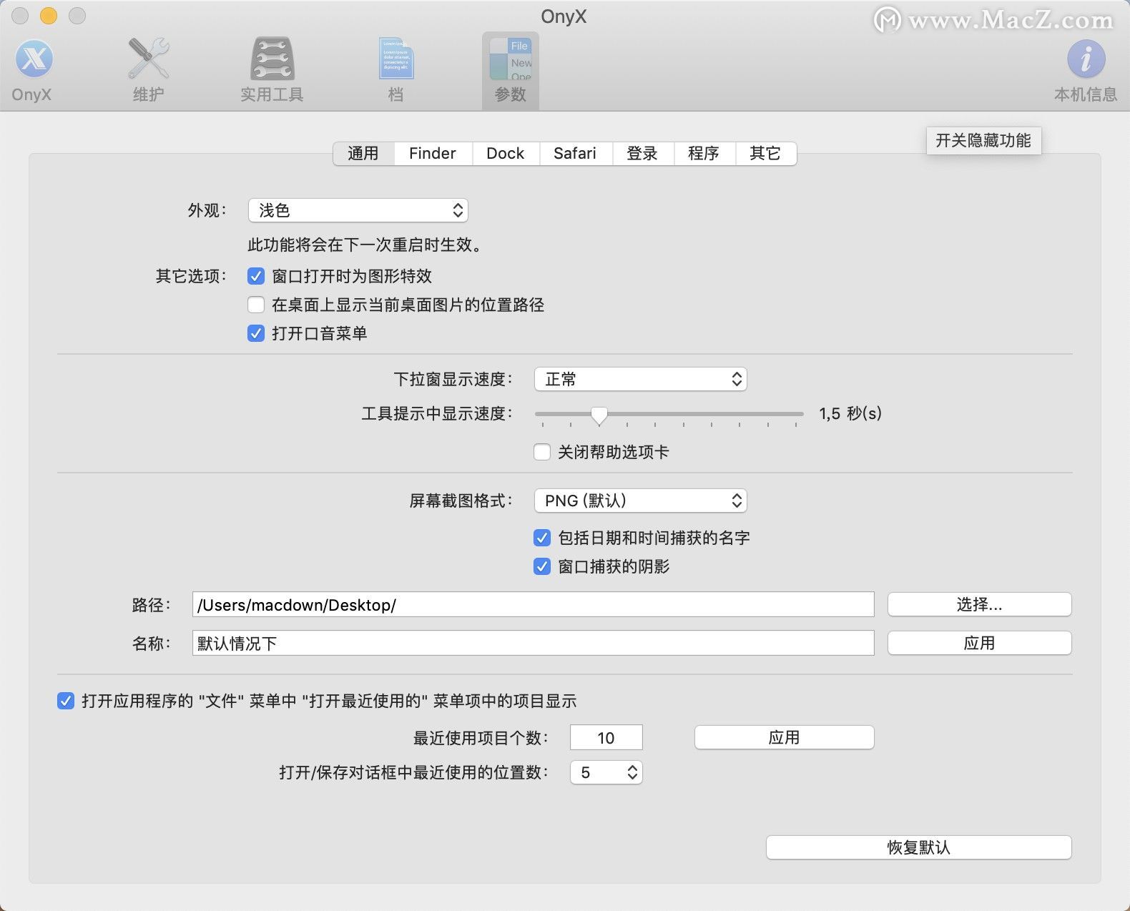Click 应用 button beside recent items count
Viewport: 1130px width, 911px height.
pos(785,737)
